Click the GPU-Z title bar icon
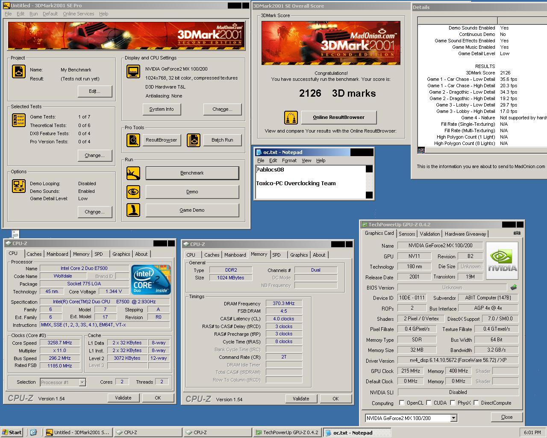This screenshot has width=547, height=438. [365, 225]
